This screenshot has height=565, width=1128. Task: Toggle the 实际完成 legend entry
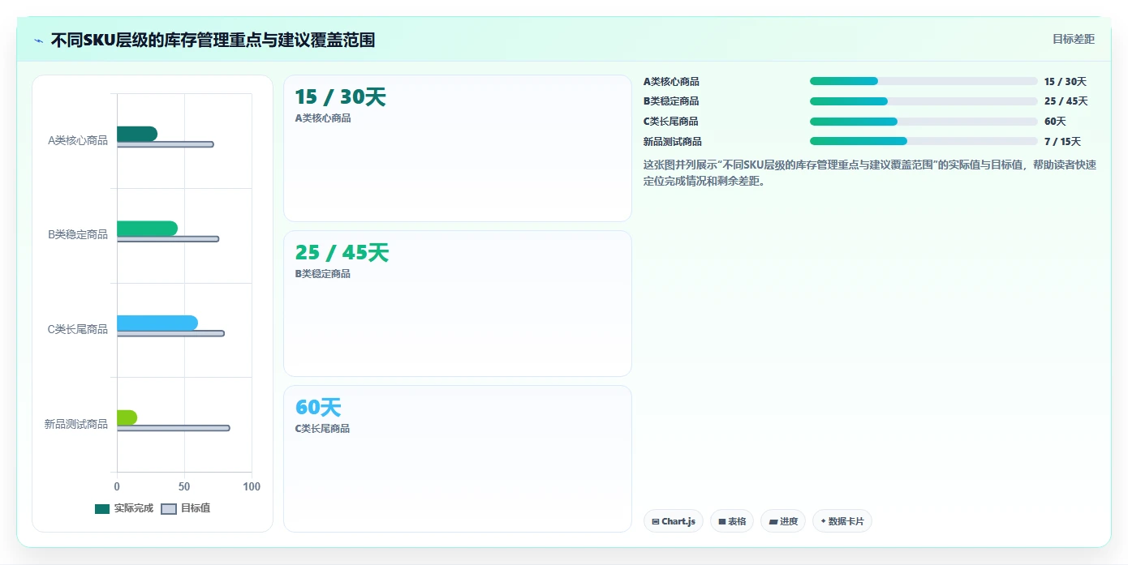(124, 508)
